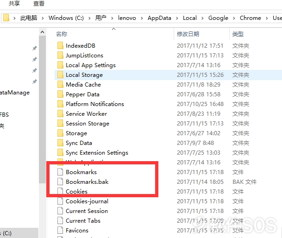
Task: Expand chevron after AppData breadcrumb
Action: 177,18
